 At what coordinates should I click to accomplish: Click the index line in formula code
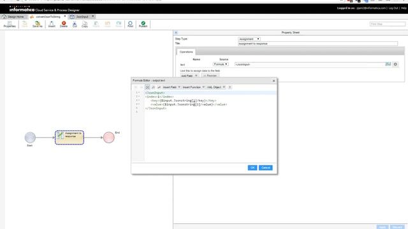159,97
